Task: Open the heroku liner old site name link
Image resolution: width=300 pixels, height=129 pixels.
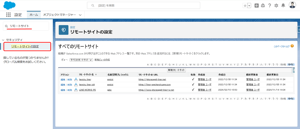Action: [x=87, y=85]
